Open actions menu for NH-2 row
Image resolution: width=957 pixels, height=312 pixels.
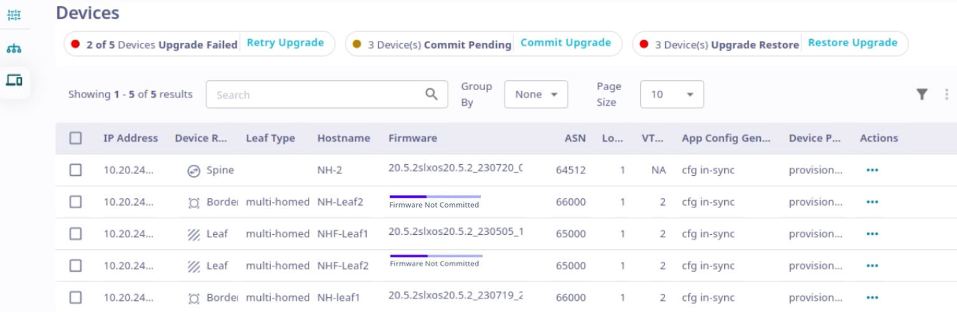[x=872, y=170]
